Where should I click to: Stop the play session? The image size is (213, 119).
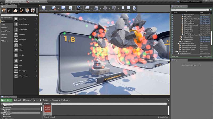point(129,9)
